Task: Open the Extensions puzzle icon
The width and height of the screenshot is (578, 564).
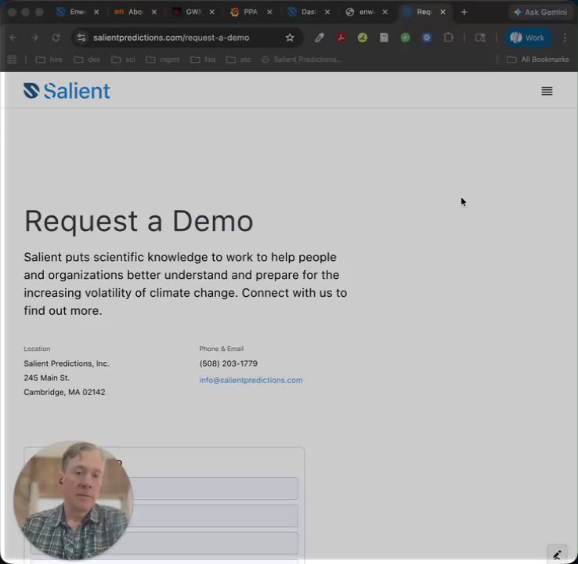Action: [x=448, y=38]
